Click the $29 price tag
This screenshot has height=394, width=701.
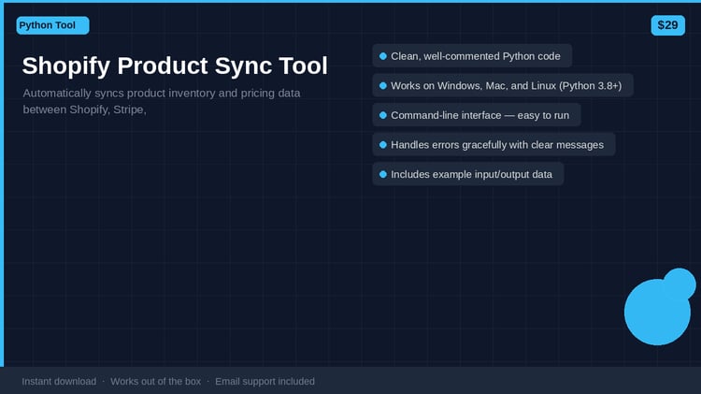click(668, 25)
